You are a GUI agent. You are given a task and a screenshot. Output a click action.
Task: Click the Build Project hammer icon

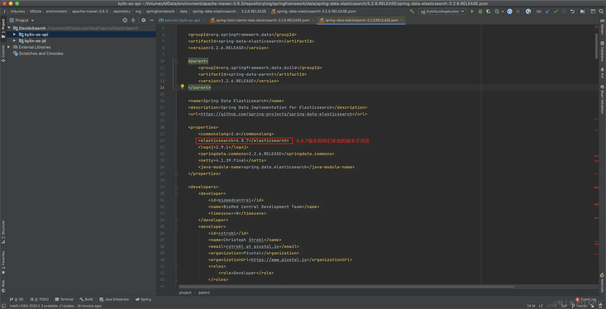click(x=412, y=11)
